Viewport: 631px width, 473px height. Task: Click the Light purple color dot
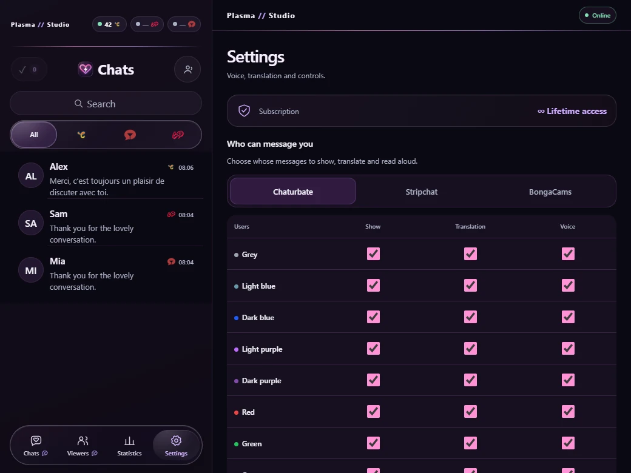point(236,349)
